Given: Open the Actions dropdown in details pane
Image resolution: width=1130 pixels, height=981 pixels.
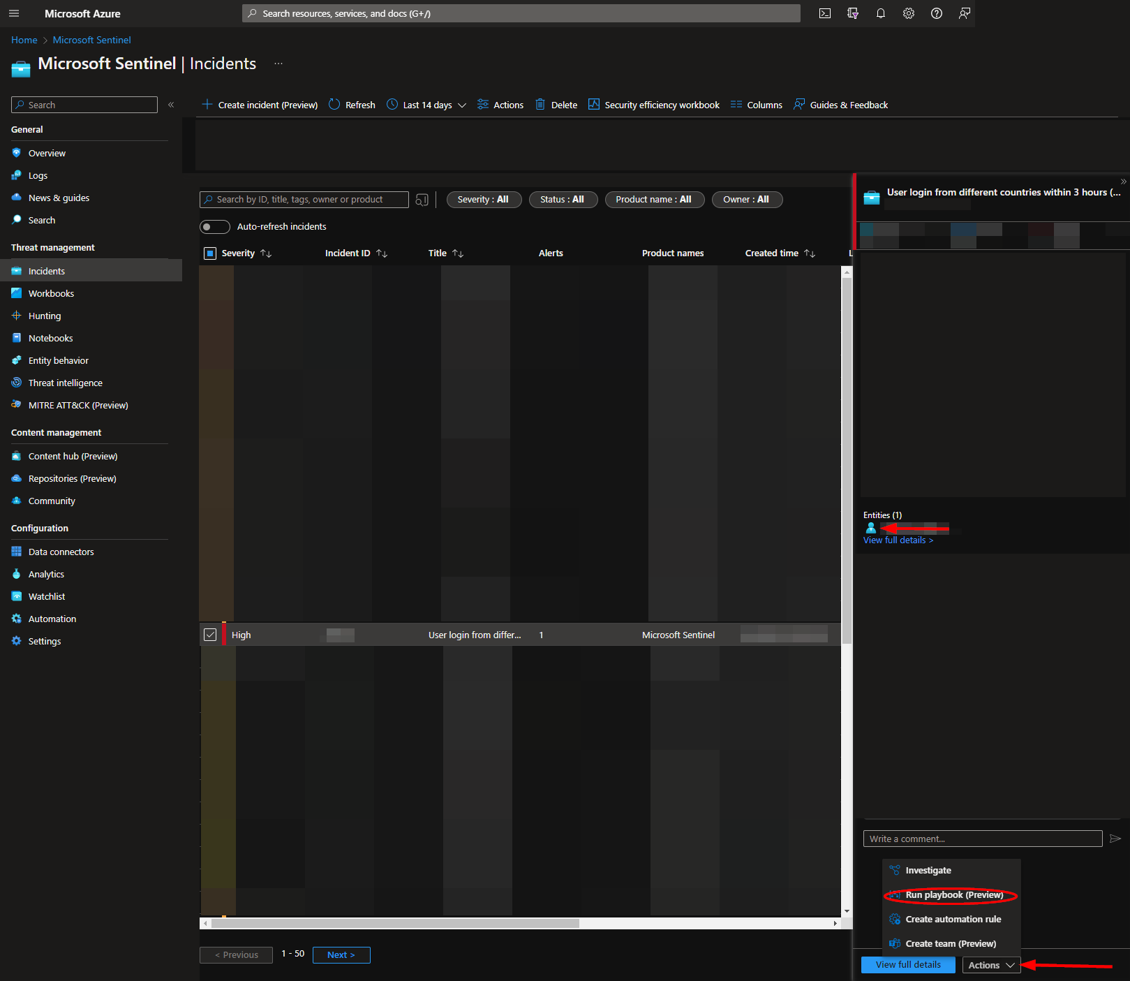Looking at the screenshot, I should (991, 965).
